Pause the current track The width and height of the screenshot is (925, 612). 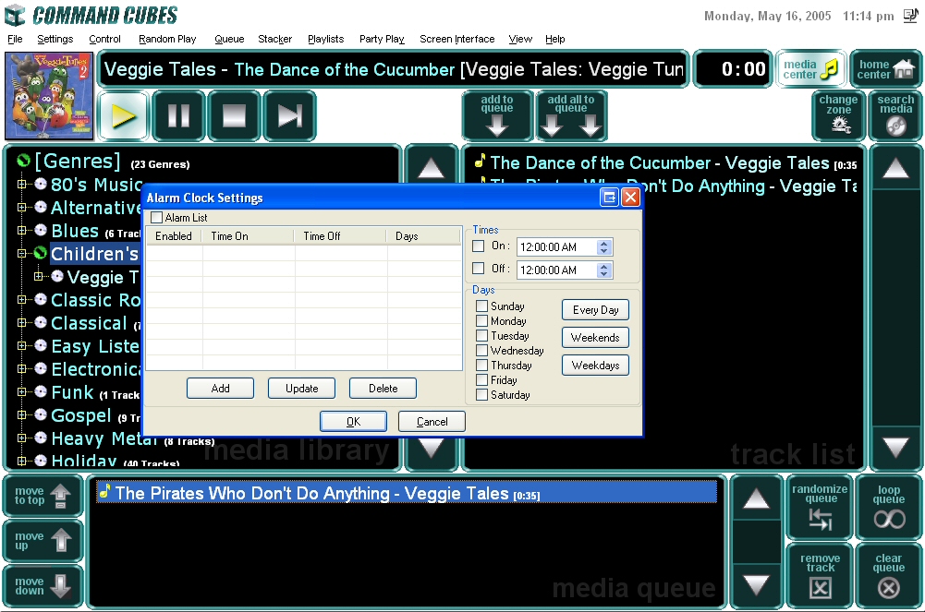pos(178,115)
